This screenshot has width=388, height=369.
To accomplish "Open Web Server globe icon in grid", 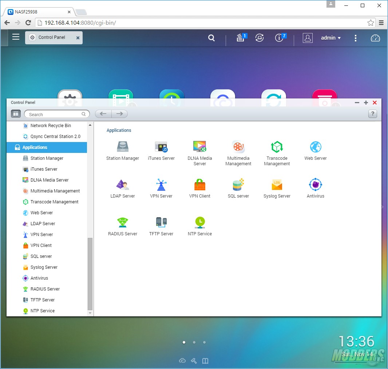I will (x=316, y=147).
